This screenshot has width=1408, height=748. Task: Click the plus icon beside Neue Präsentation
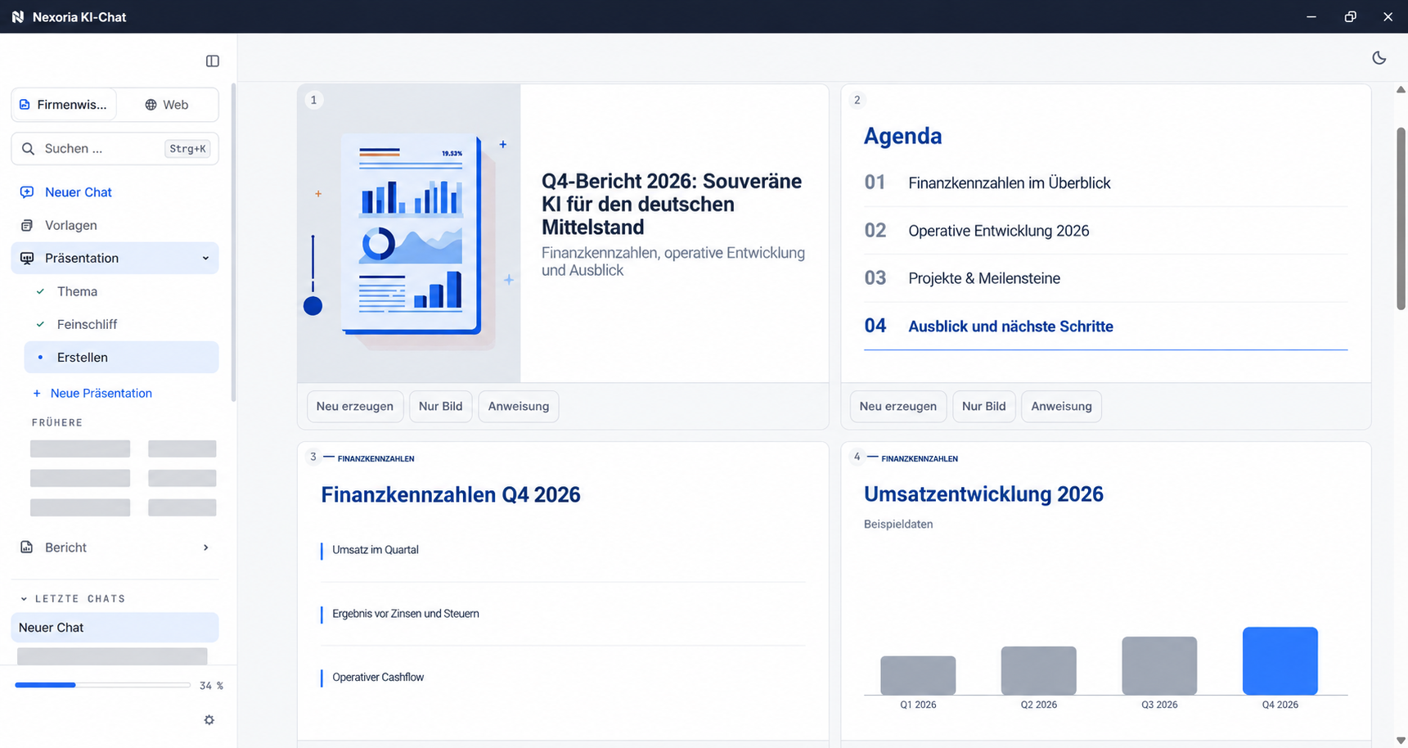tap(37, 393)
